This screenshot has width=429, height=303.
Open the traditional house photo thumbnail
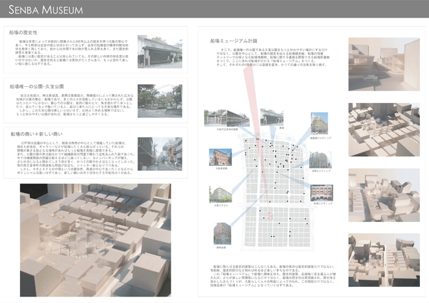tap(154, 51)
